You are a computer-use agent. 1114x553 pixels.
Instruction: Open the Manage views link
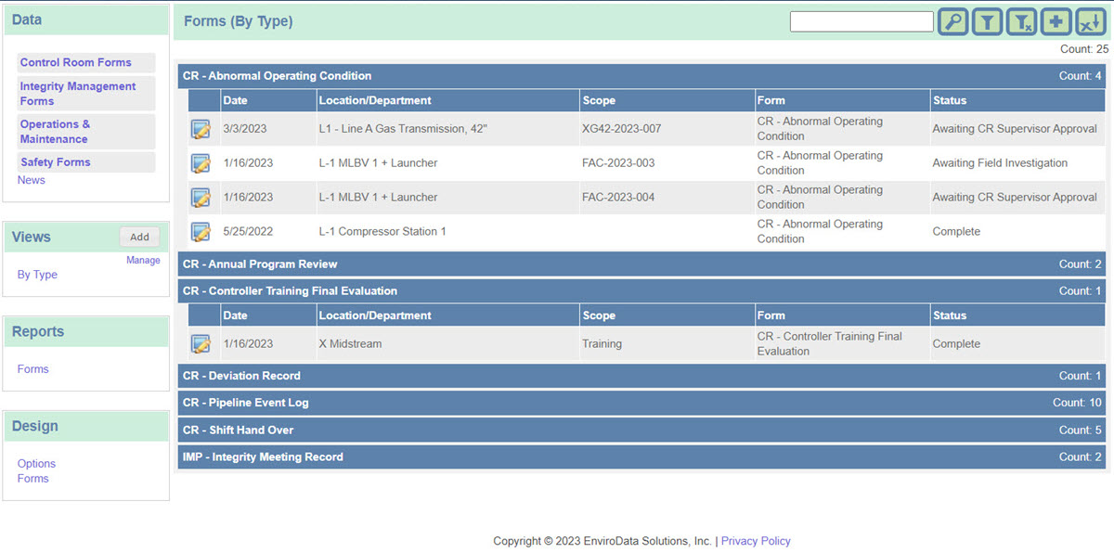click(x=143, y=261)
